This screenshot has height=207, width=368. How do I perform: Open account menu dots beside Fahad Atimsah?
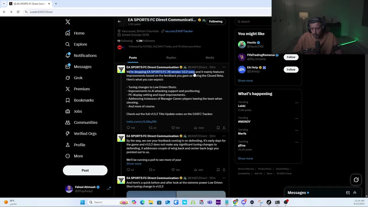[108, 189]
